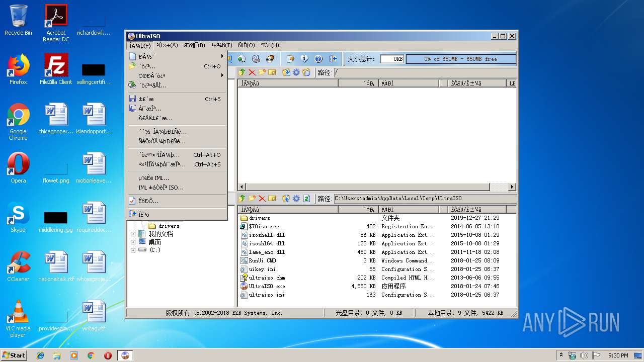Screen dimensions: 644x362
Task: Open the (O) menu in menu bar
Action: (247, 45)
